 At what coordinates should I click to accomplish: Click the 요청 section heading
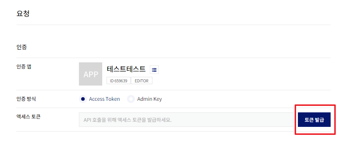[23, 13]
